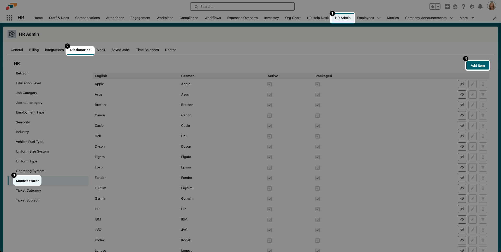Expand the Employees dropdown
Screen dimensions: 501x252
(379, 18)
